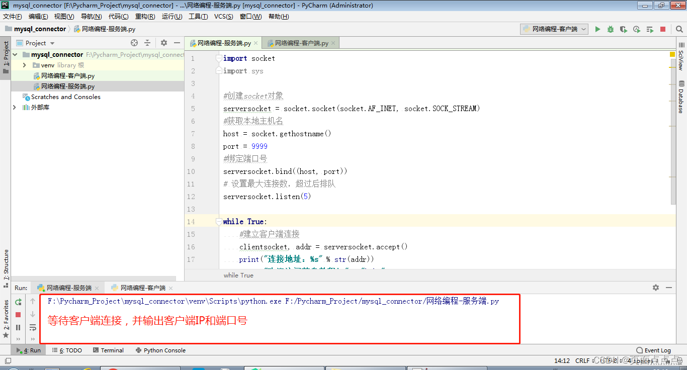Viewport: 687px width, 370px height.
Task: Select 网络编程-客户端.py in project tree
Action: (68, 76)
